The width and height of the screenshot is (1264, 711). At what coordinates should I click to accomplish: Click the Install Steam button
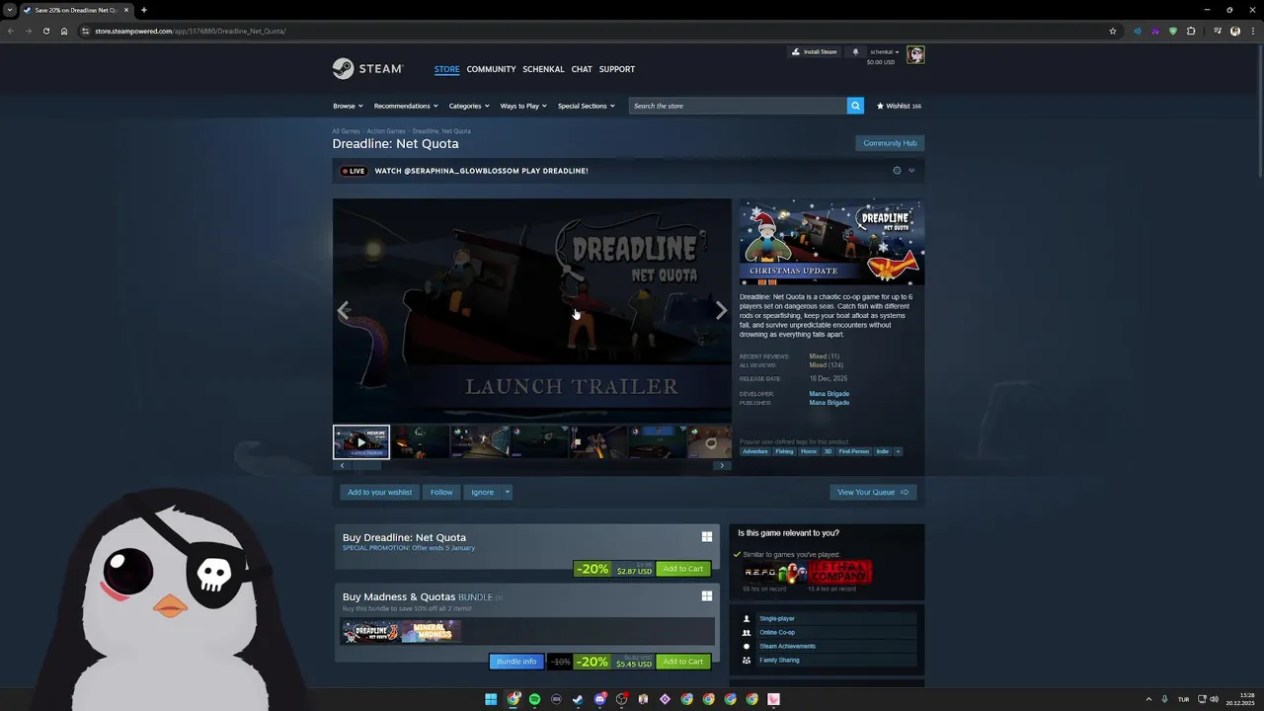[814, 51]
